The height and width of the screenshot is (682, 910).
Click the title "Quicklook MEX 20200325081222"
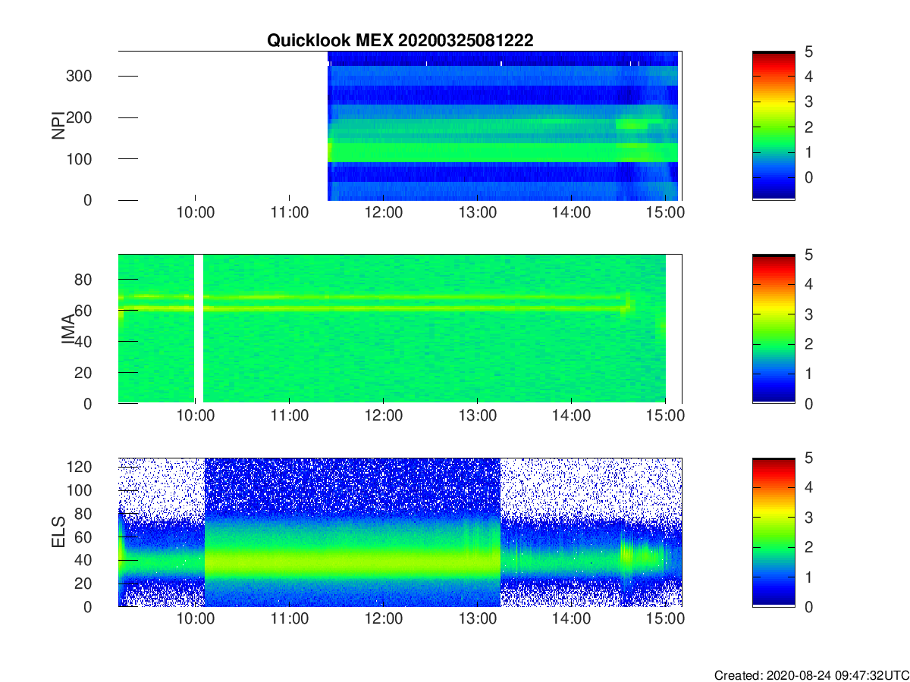point(400,41)
